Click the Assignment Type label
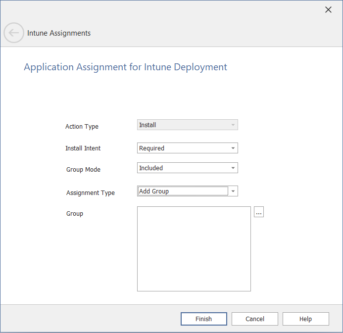This screenshot has width=343, height=333. 91,193
